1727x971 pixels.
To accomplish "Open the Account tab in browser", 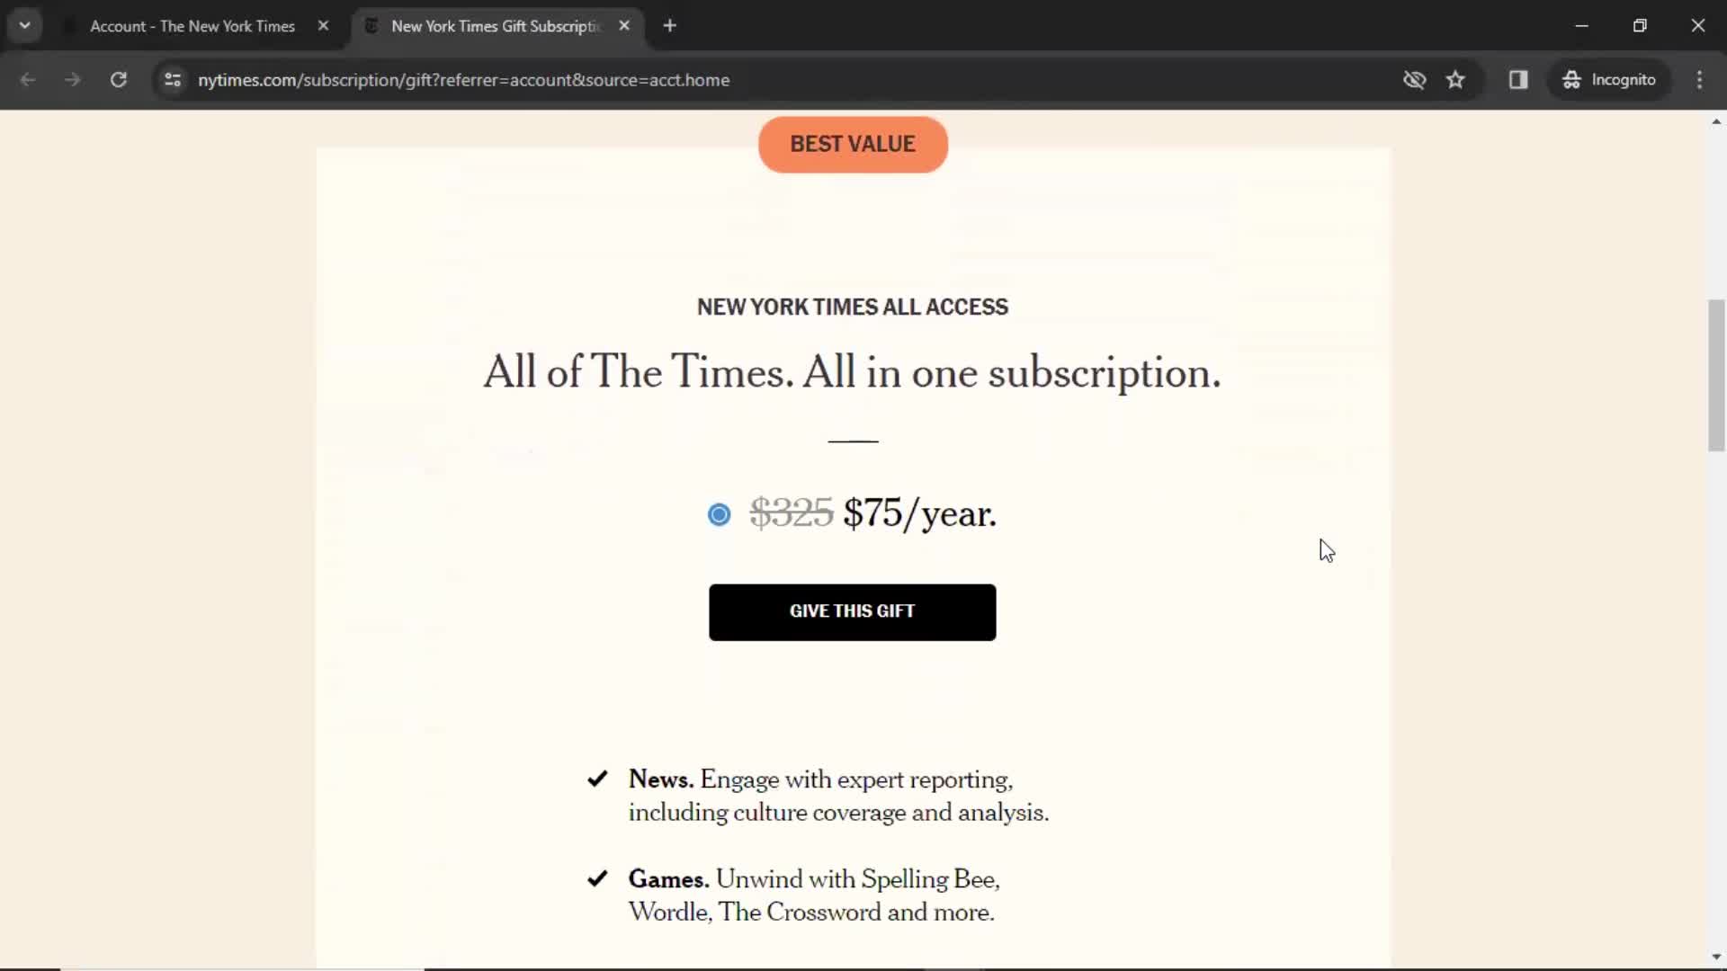I will click(x=193, y=25).
